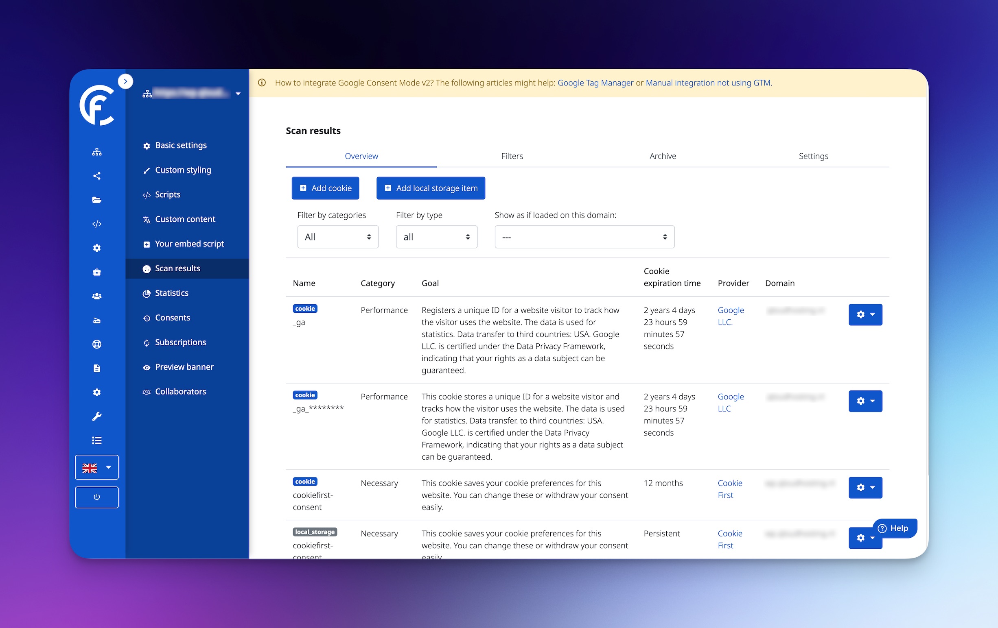Image resolution: width=998 pixels, height=628 pixels.
Task: Open Custom styling
Action: pyautogui.click(x=183, y=170)
